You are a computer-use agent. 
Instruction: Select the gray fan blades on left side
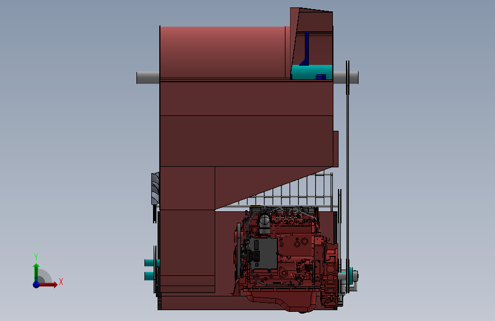point(155,188)
